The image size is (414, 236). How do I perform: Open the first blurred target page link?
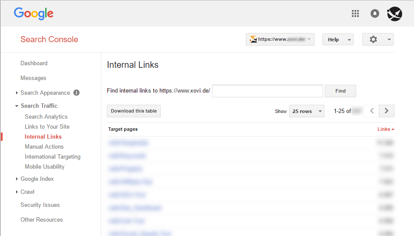[128, 143]
